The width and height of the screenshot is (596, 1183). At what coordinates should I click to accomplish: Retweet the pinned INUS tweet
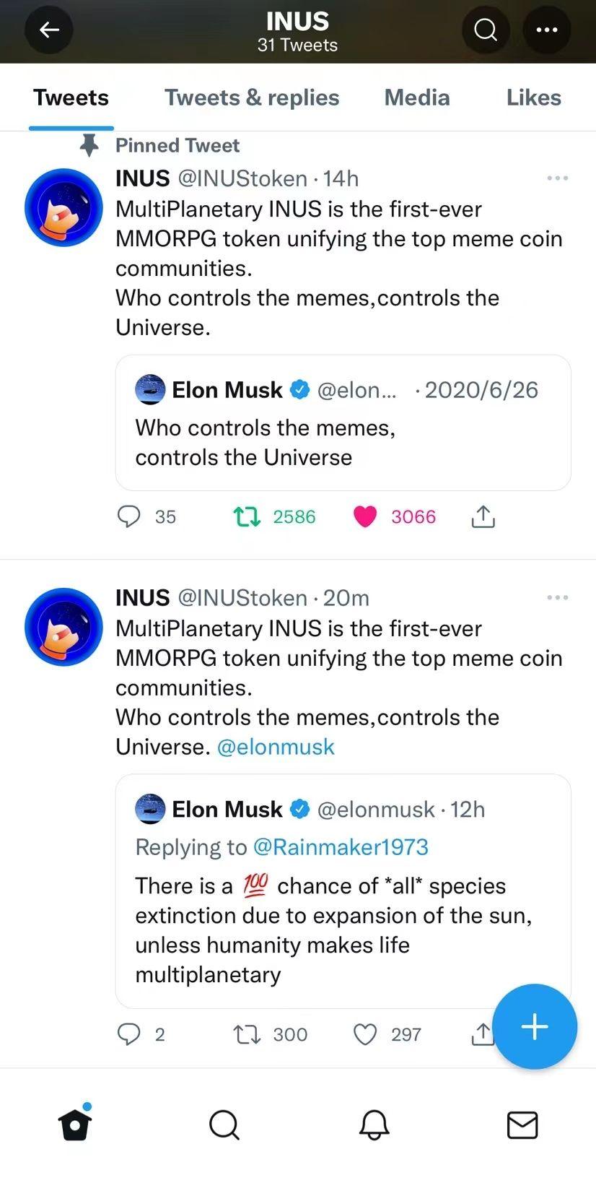coord(247,516)
